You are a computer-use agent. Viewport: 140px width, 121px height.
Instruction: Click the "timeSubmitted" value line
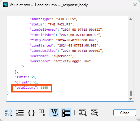point(66,51)
